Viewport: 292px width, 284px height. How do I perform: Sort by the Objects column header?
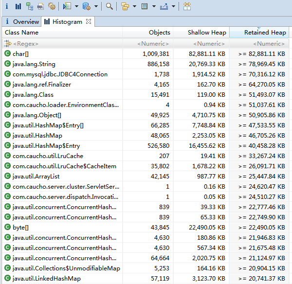click(160, 33)
